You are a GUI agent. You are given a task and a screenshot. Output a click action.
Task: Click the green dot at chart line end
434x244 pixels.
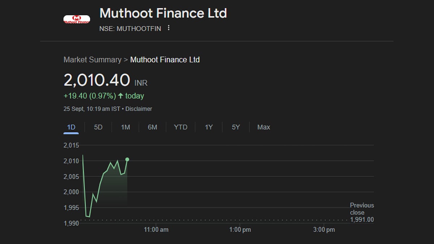(x=127, y=159)
